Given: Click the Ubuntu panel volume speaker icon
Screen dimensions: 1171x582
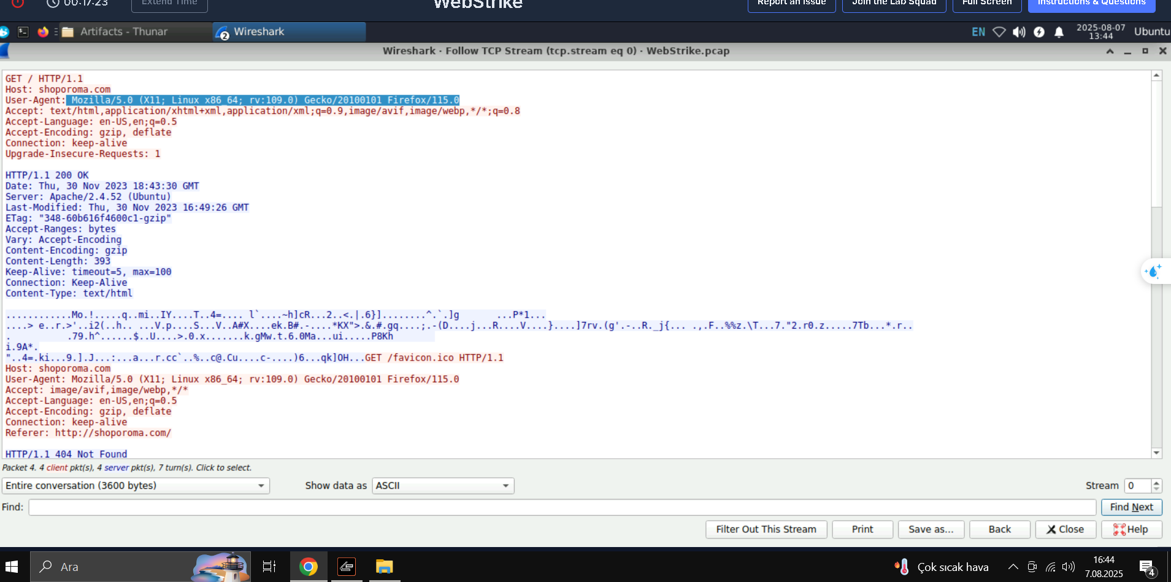Looking at the screenshot, I should pyautogui.click(x=1019, y=32).
